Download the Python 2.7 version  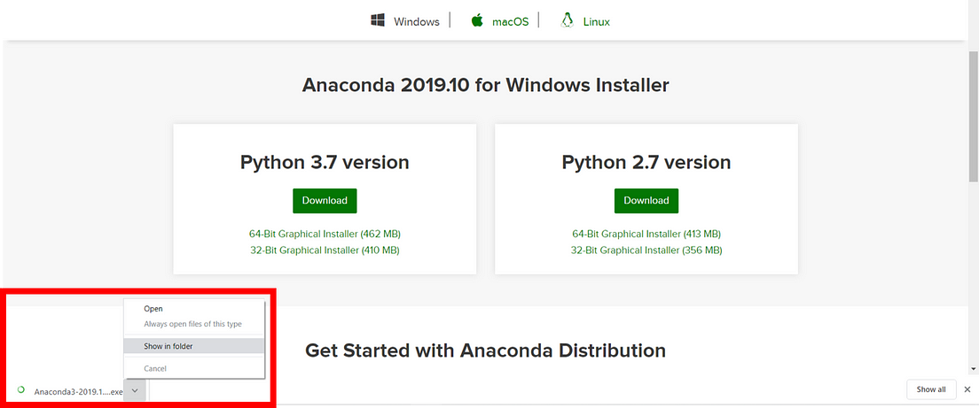click(x=646, y=201)
